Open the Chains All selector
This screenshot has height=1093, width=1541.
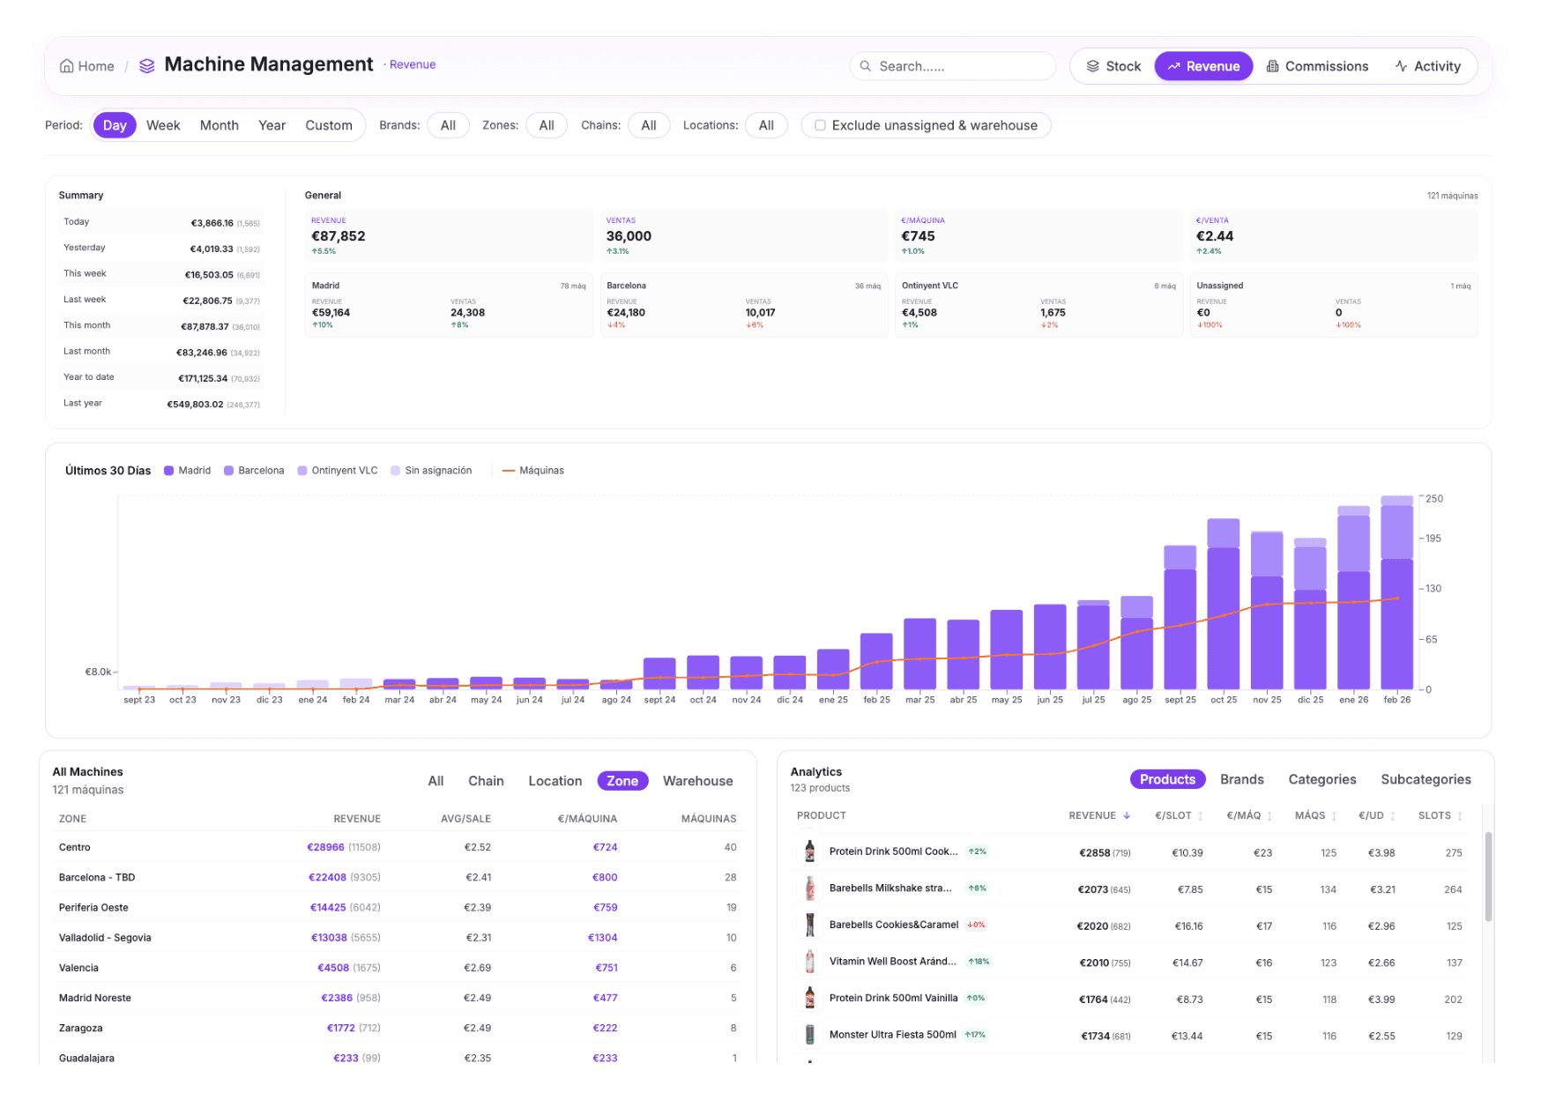(x=649, y=125)
